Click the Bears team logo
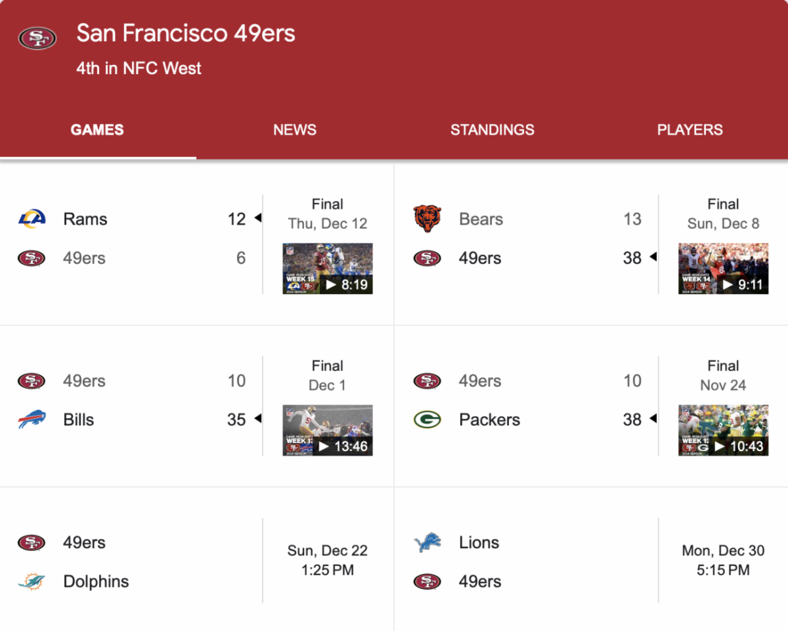788x631 pixels. (427, 219)
